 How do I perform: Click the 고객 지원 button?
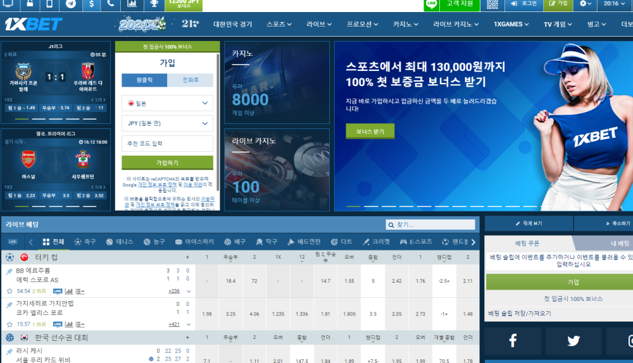click(460, 4)
